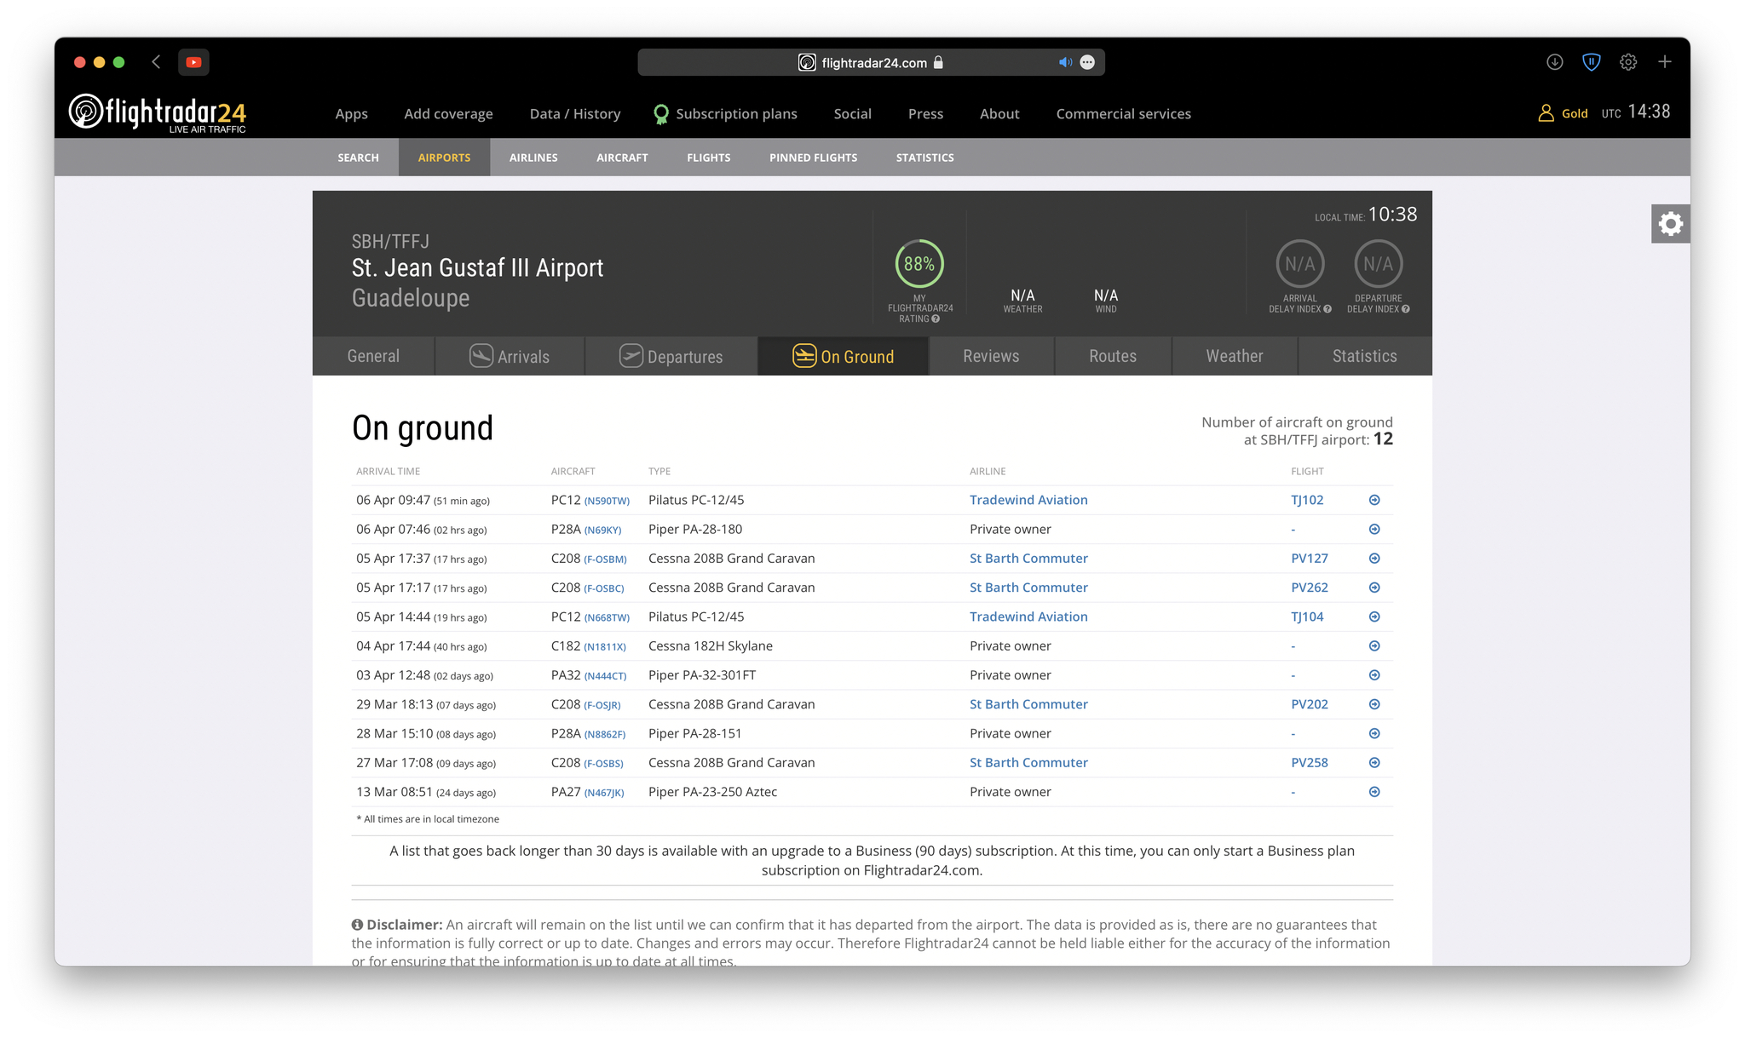Click the flightradar24.com address bar
This screenshot has width=1745, height=1038.
tap(872, 63)
